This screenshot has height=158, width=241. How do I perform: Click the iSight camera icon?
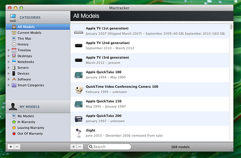tap(79, 133)
